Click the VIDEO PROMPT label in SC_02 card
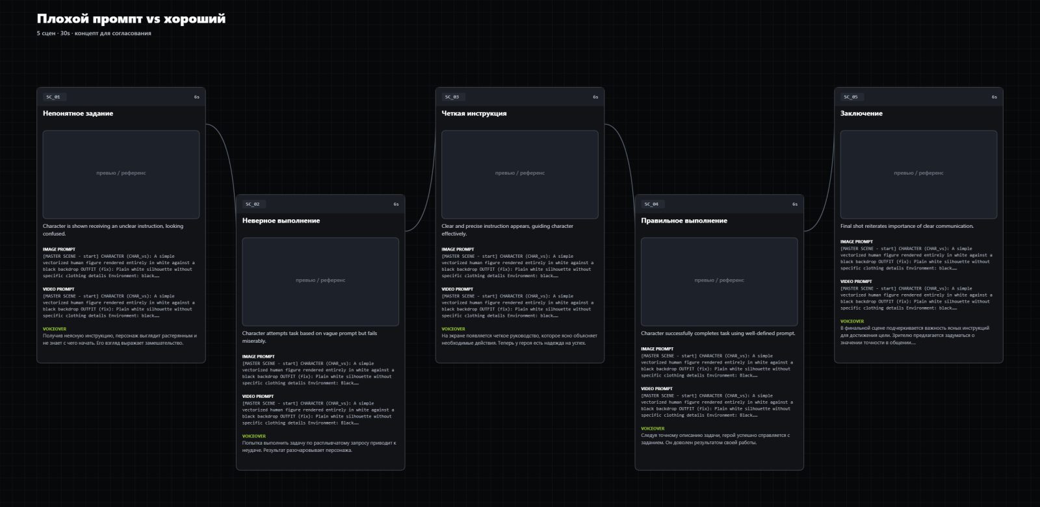Image resolution: width=1040 pixels, height=507 pixels. pos(258,396)
